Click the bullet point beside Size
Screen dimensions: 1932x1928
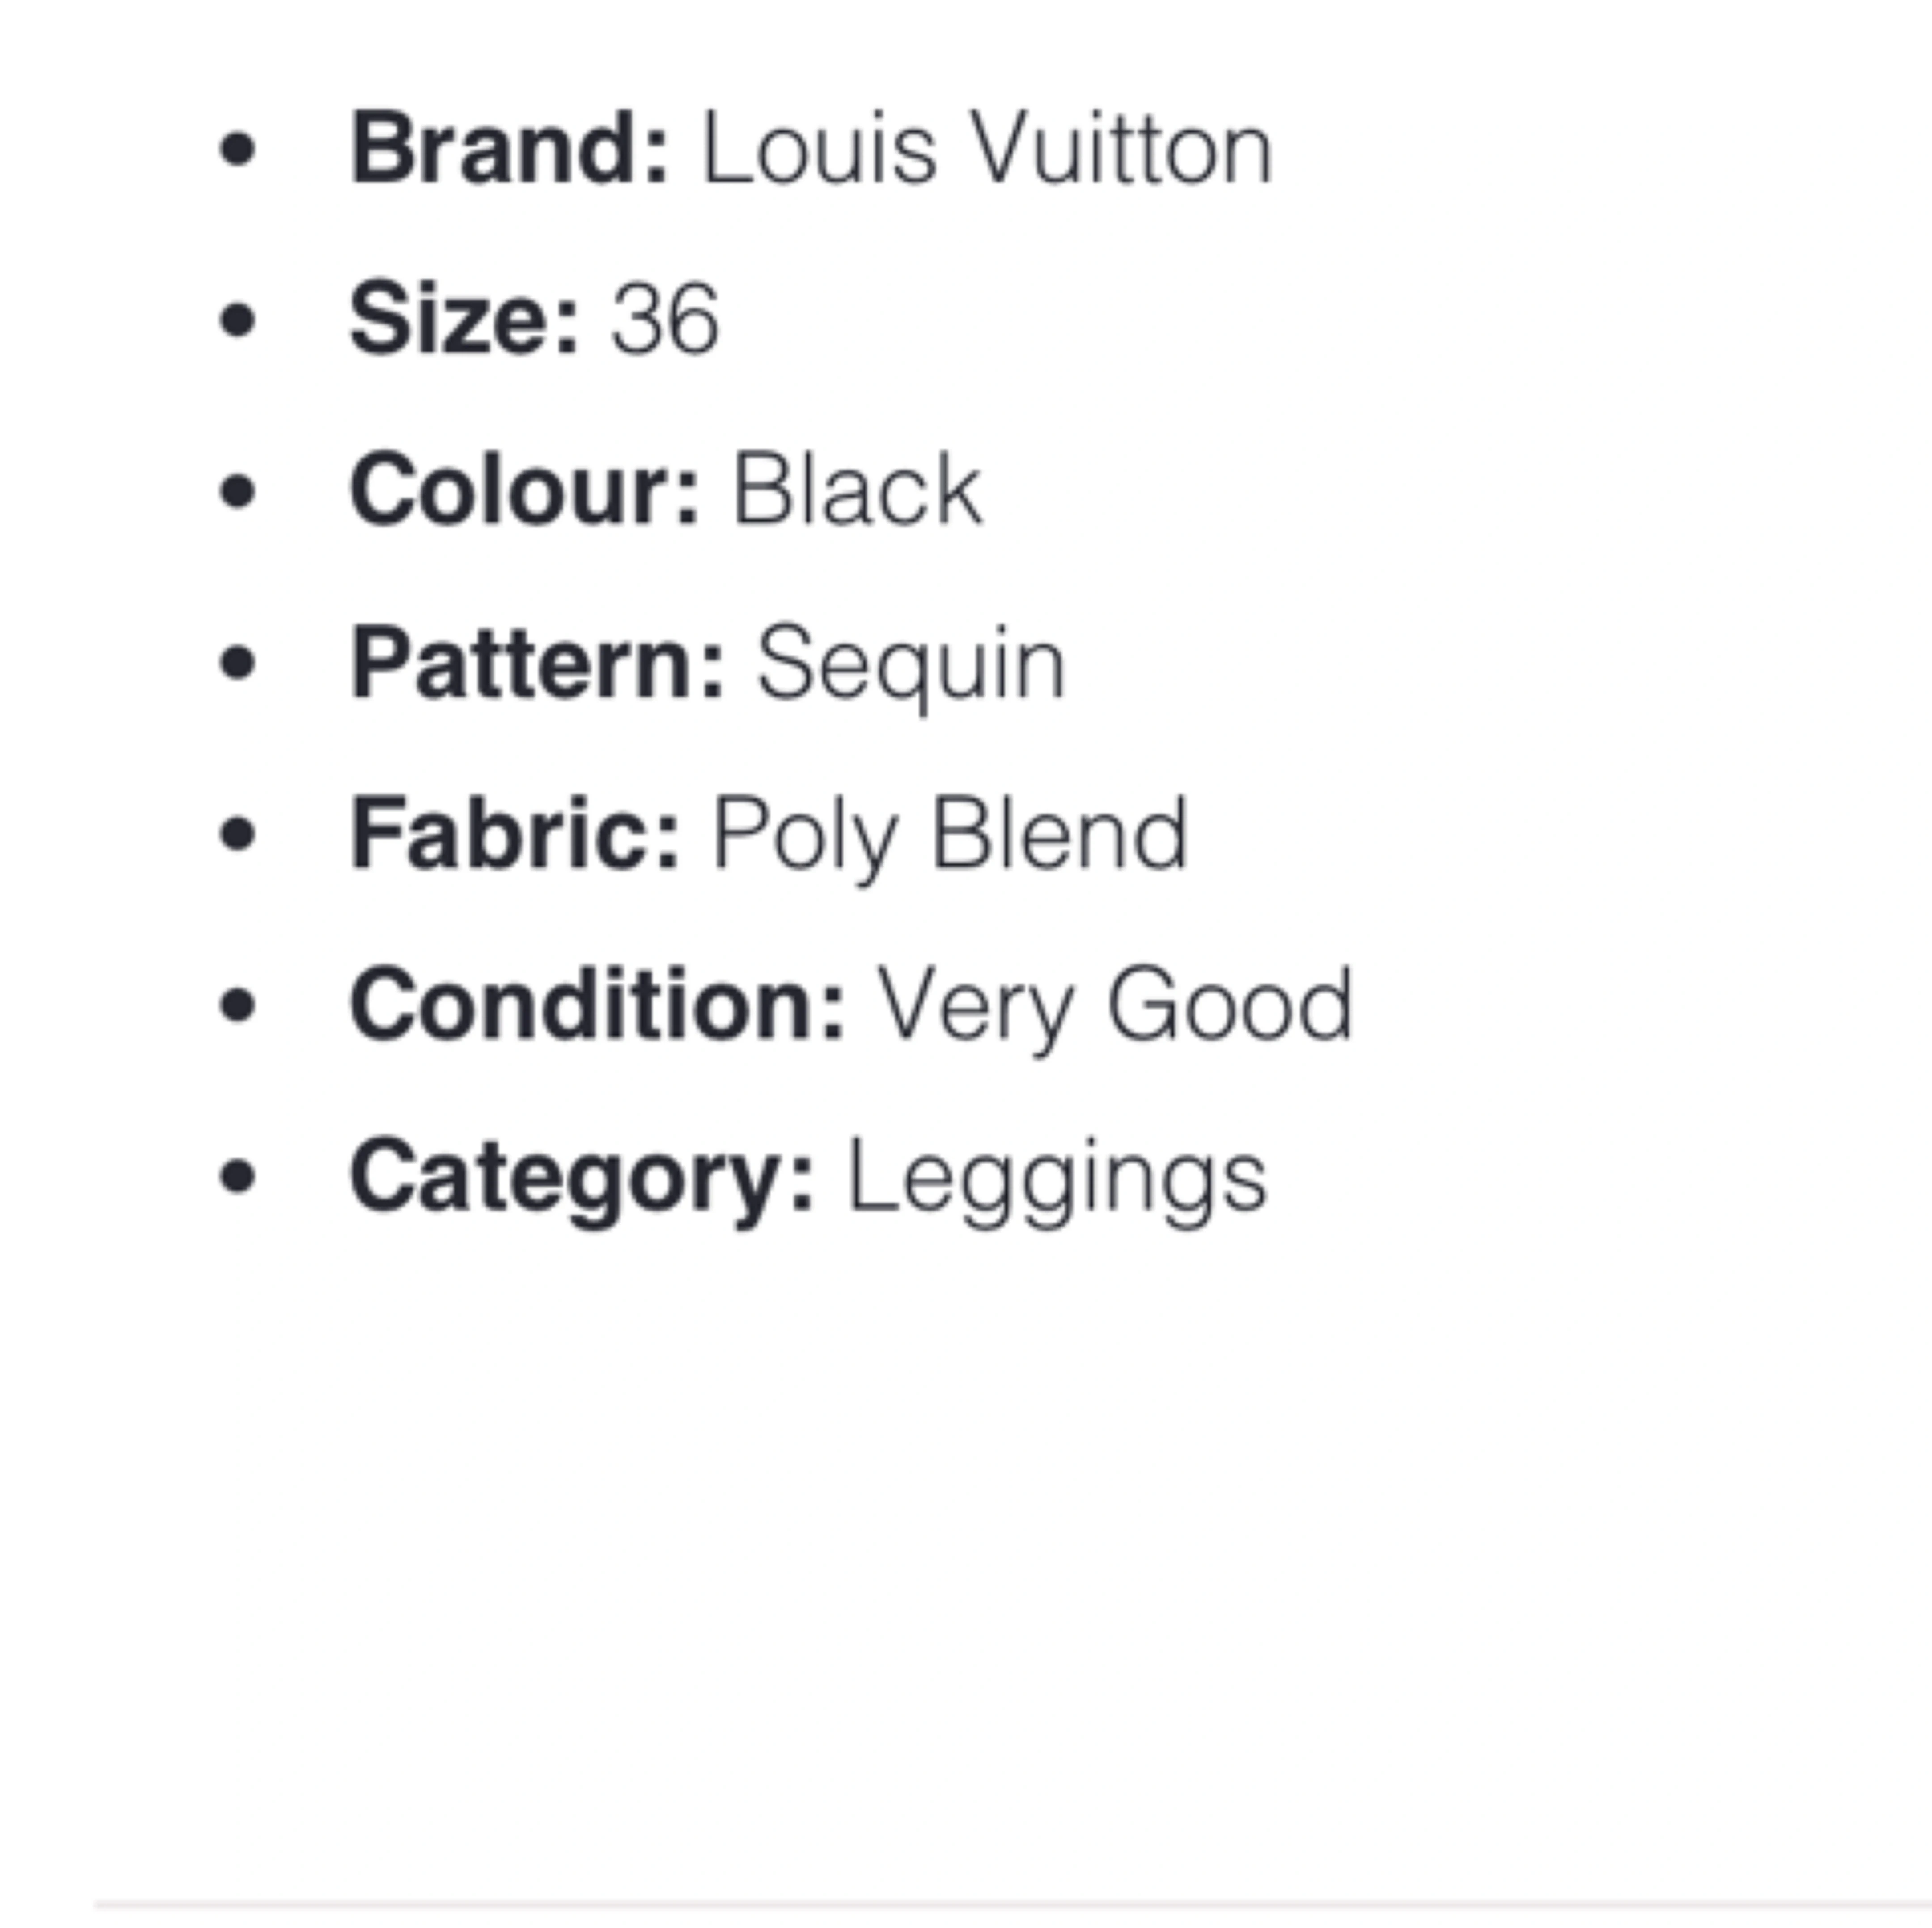point(237,321)
